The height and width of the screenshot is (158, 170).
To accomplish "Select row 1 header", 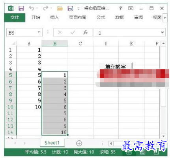I will tap(10, 50).
